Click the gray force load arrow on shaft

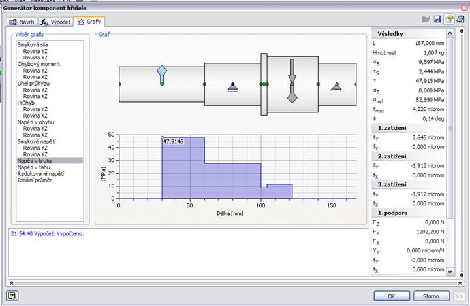[x=292, y=80]
